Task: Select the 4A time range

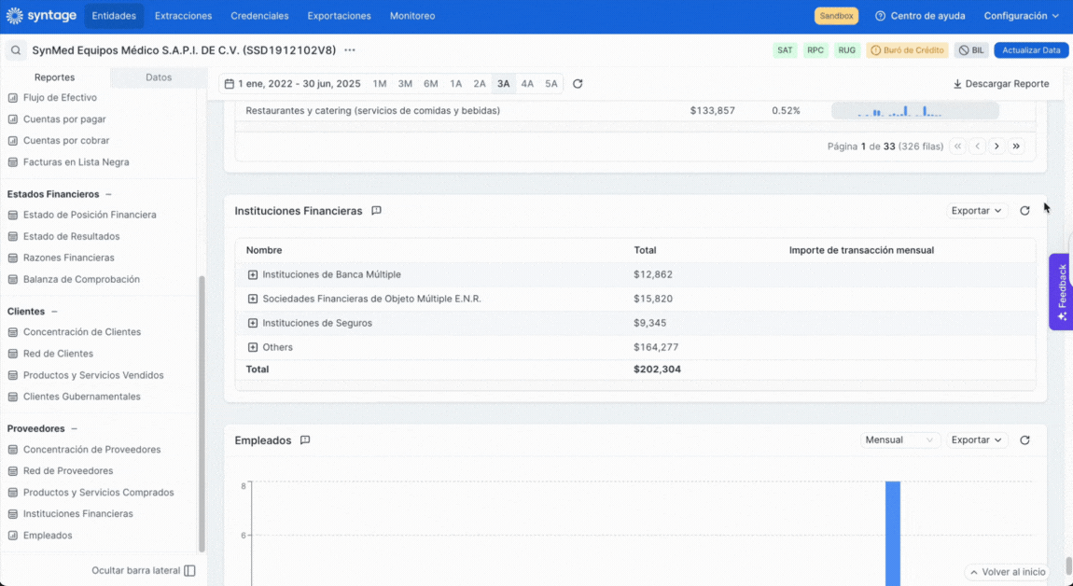Action: tap(527, 84)
